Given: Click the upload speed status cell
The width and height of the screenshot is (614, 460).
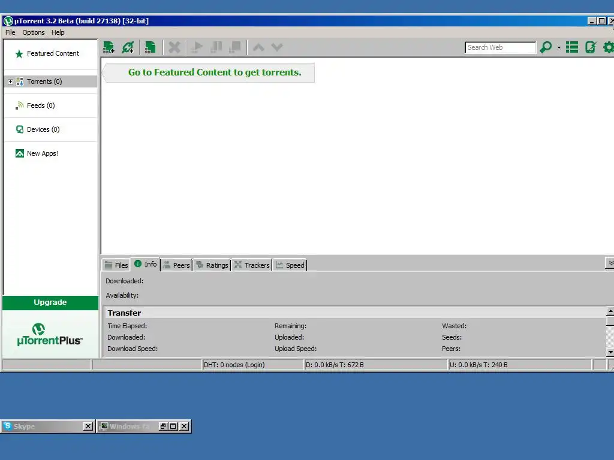Looking at the screenshot, I should coord(520,365).
